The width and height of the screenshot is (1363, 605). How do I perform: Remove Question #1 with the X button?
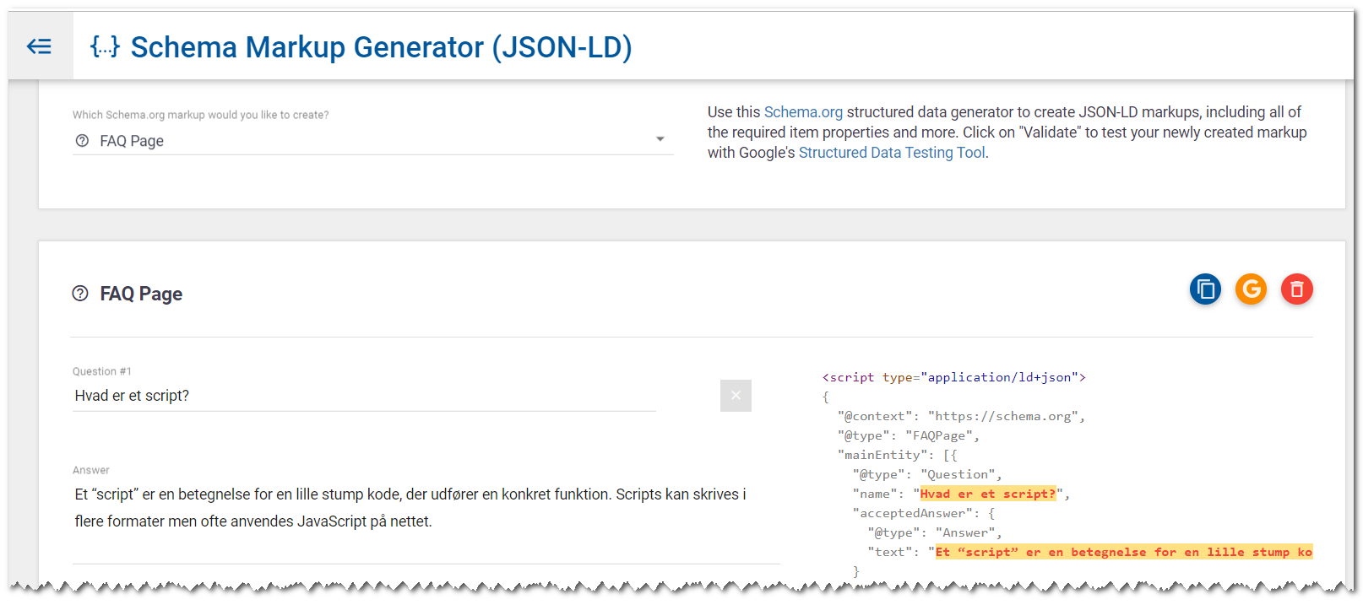[x=736, y=396]
